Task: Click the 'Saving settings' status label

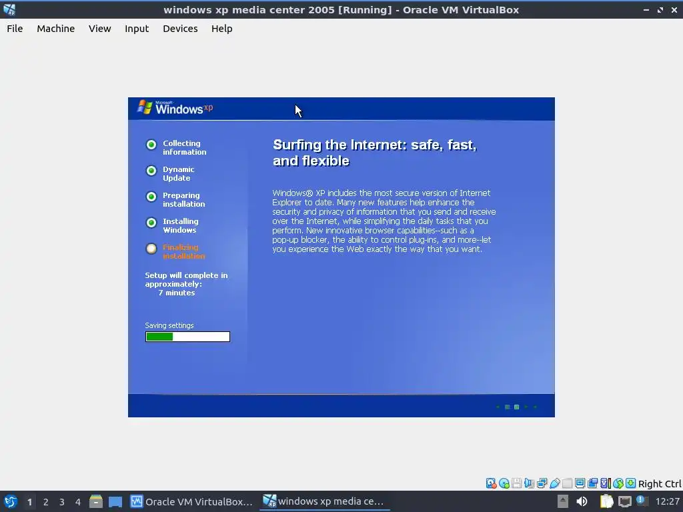Action: pos(169,325)
